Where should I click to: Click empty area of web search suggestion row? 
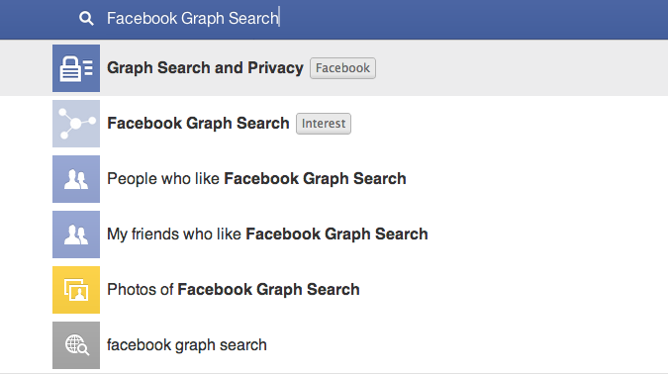pos(469,345)
